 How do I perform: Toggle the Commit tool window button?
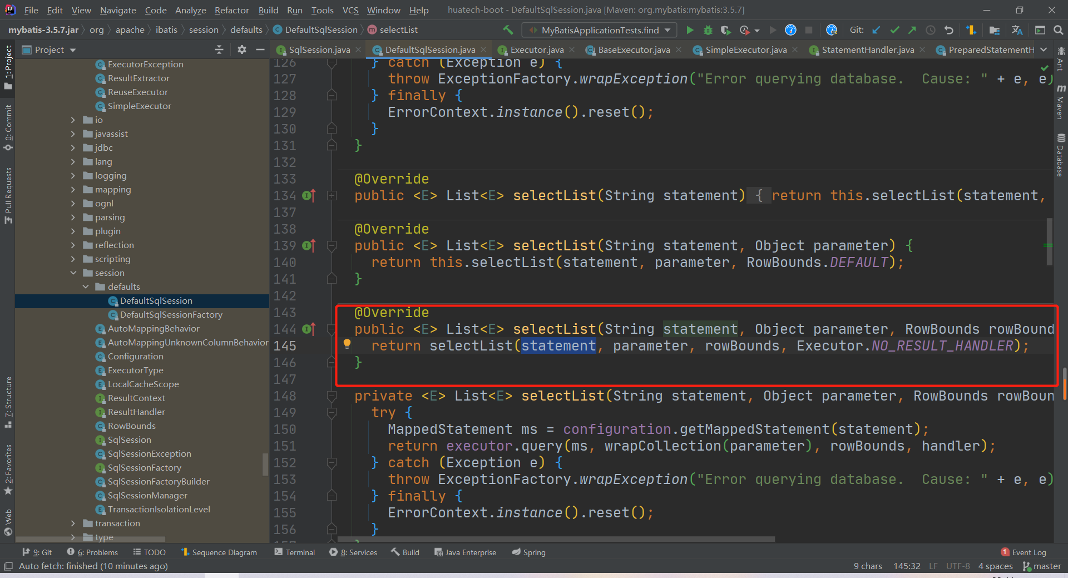pyautogui.click(x=8, y=128)
